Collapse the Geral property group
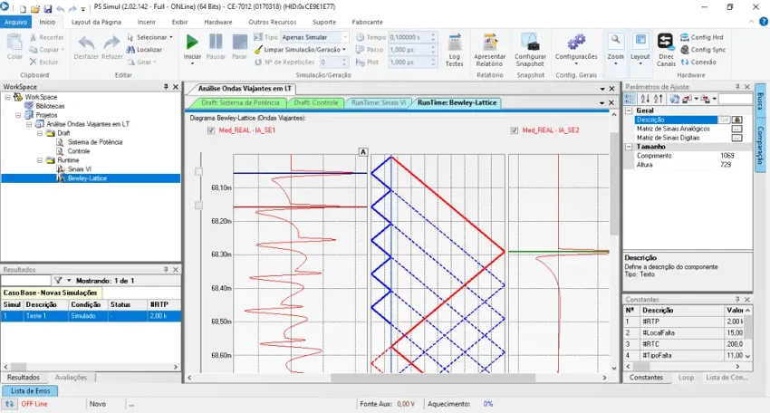Image resolution: width=770 pixels, height=413 pixels. (629, 110)
